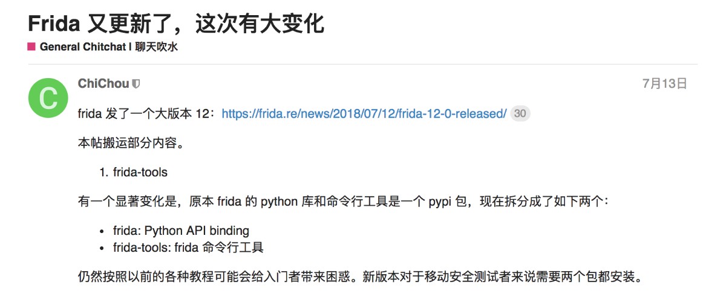Click the pink category color square

coord(31,47)
